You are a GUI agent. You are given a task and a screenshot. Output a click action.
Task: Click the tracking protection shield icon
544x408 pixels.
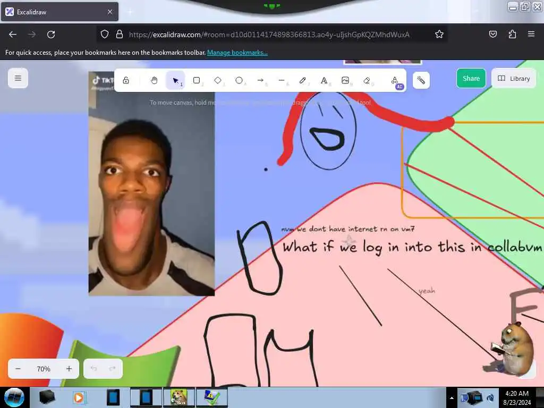pos(105,35)
